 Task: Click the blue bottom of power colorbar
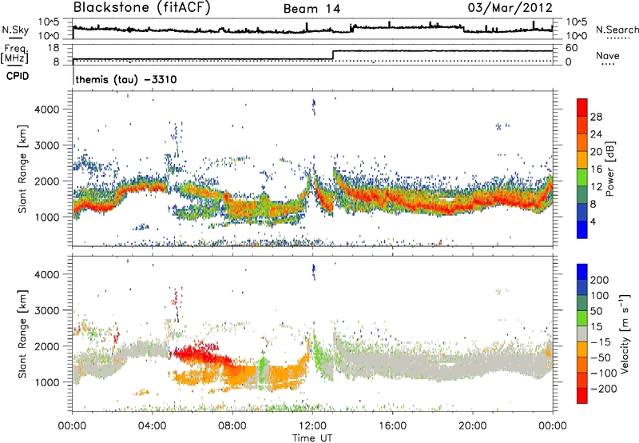coord(582,229)
